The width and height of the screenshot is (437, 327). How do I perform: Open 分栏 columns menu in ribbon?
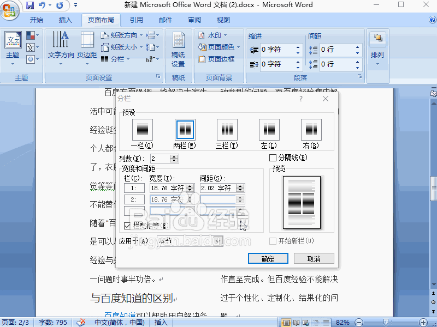(115, 59)
